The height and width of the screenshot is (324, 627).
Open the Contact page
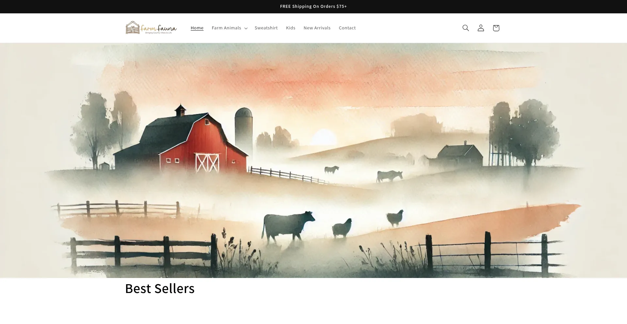[347, 28]
